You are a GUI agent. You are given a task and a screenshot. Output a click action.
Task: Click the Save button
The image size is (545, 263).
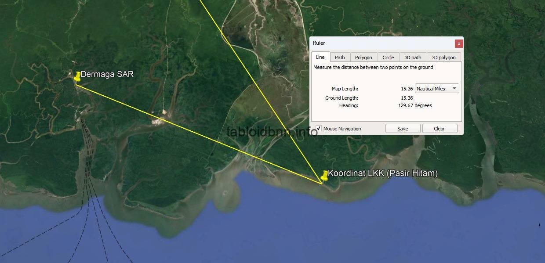[403, 129]
